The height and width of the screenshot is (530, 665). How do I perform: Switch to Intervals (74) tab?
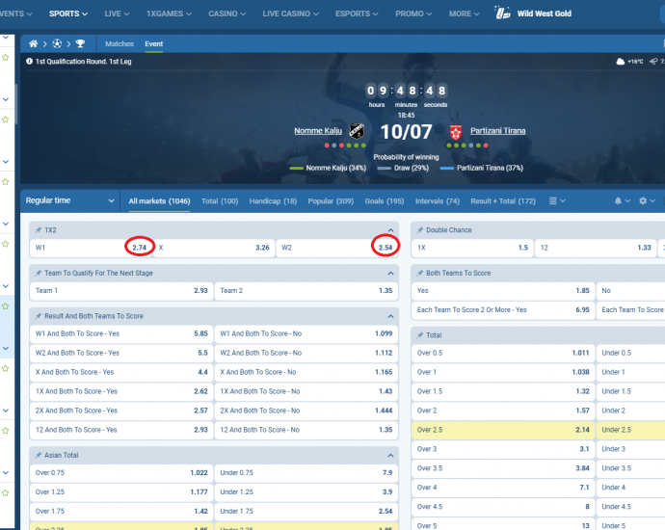tap(438, 201)
